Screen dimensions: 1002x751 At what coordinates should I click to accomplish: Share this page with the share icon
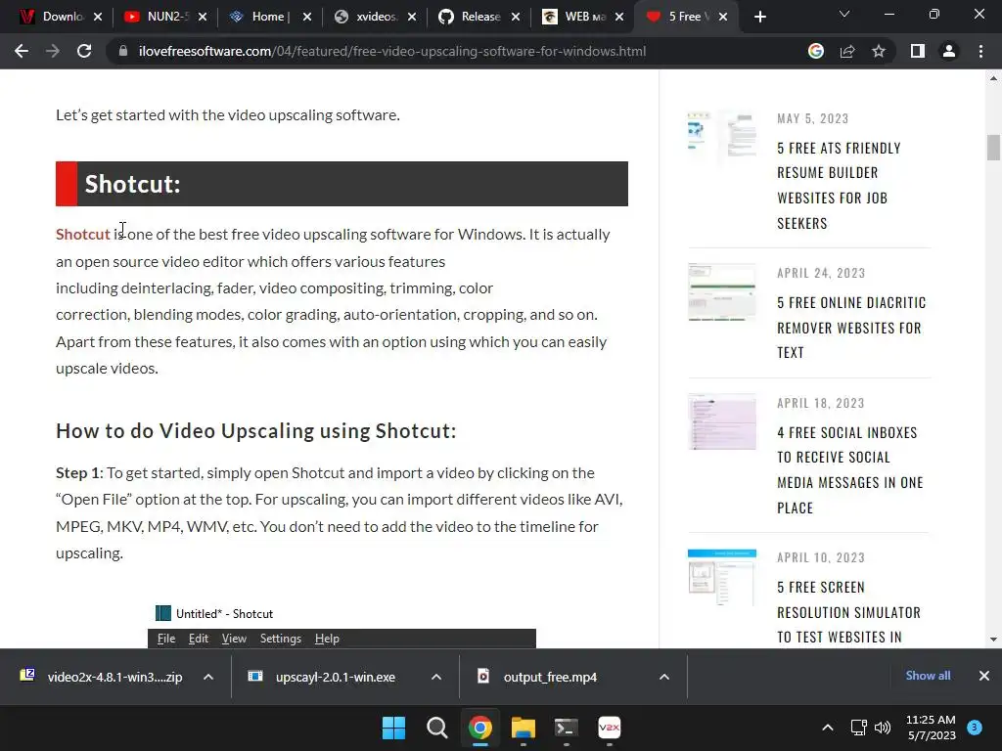847,51
